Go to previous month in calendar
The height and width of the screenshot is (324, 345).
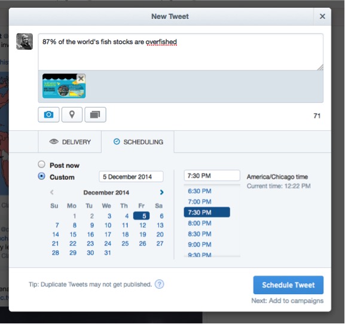point(52,192)
